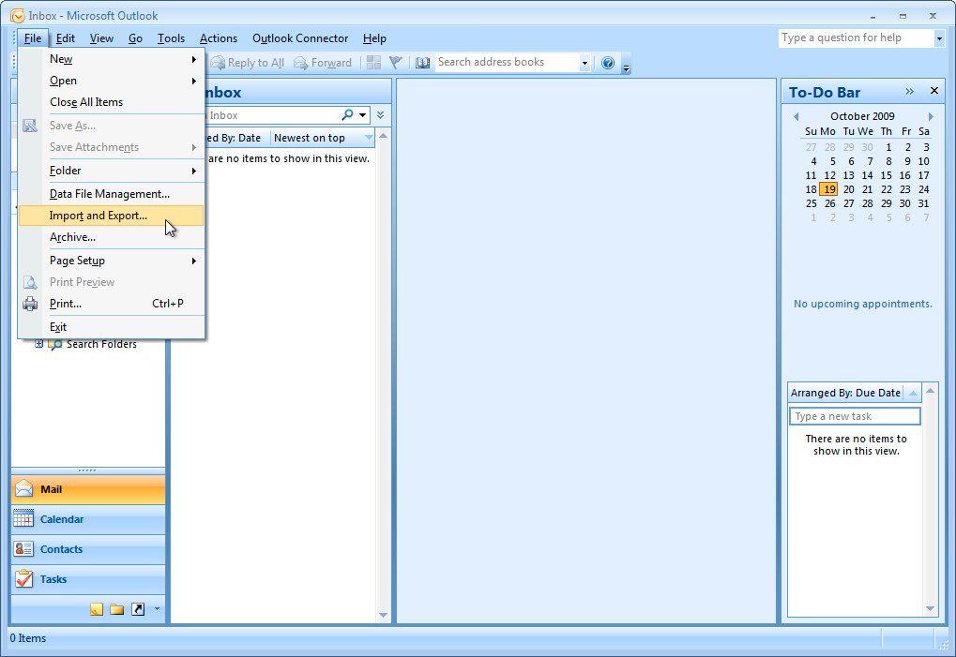Click the Folder List icon in the navigation bar
Screen dimensions: 956x657
pos(117,609)
